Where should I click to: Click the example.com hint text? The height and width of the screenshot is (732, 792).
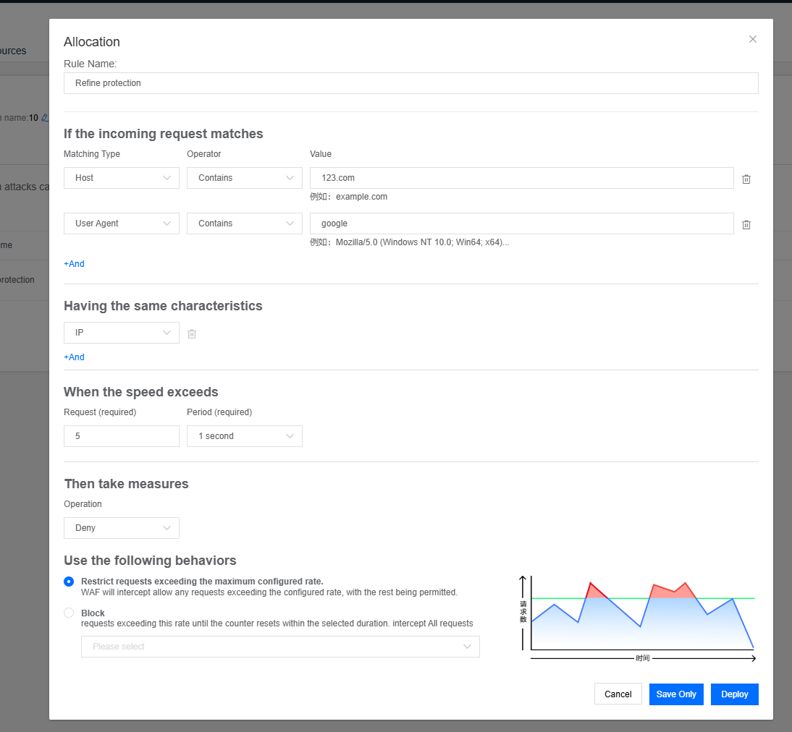pyautogui.click(x=348, y=197)
